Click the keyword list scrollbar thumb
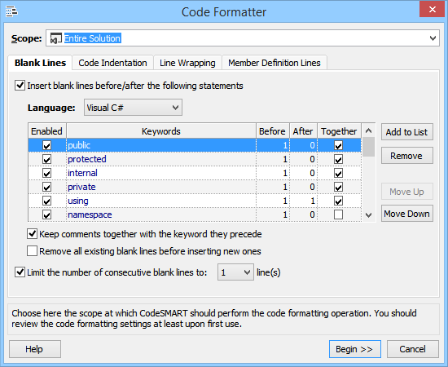The image size is (448, 367). [x=368, y=147]
